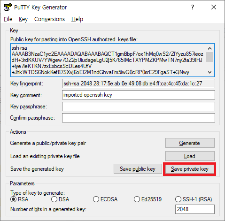Click the PuTTY Key Generator title bar icon

(8, 7)
